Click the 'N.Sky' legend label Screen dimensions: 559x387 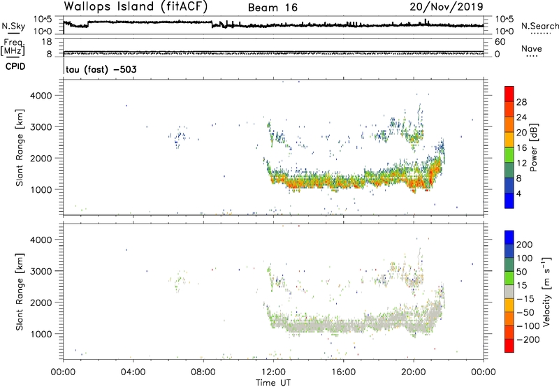(x=13, y=26)
